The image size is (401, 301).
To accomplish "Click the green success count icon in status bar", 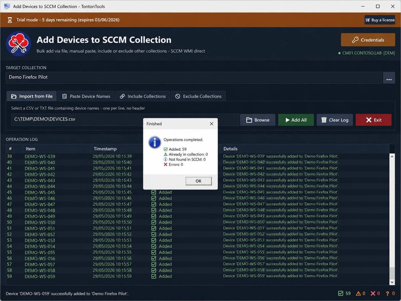I will [x=341, y=294].
